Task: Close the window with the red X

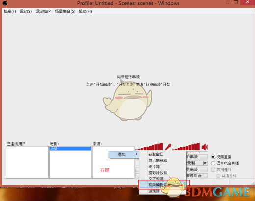Action: click(x=248, y=2)
